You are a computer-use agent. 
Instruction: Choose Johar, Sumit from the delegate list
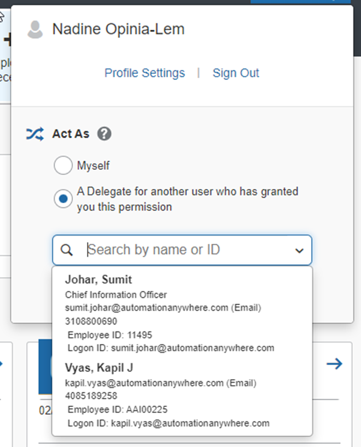coord(182,313)
